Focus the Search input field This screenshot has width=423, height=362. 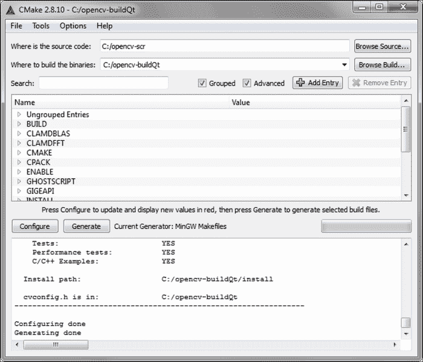(103, 83)
